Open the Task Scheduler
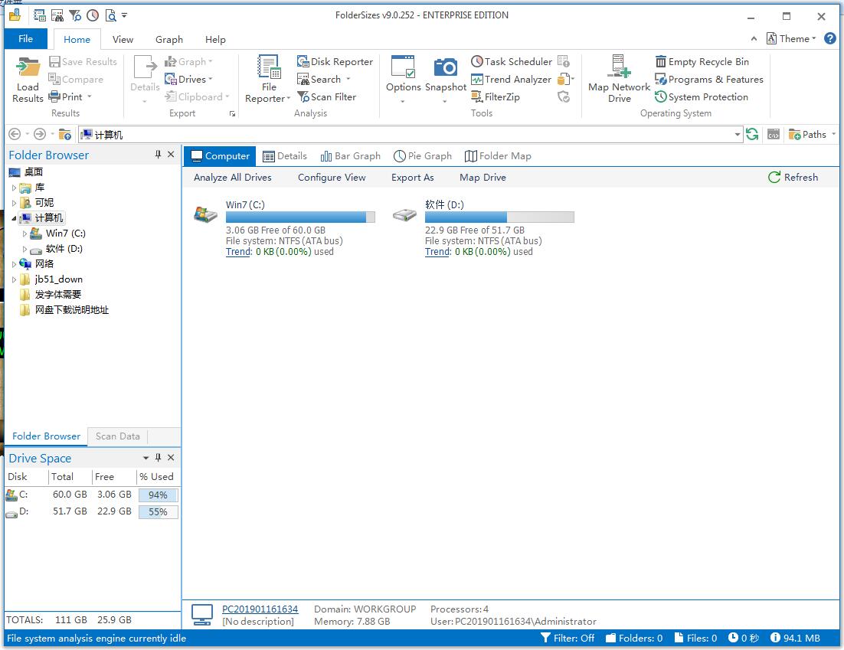The width and height of the screenshot is (844, 650). tap(511, 62)
